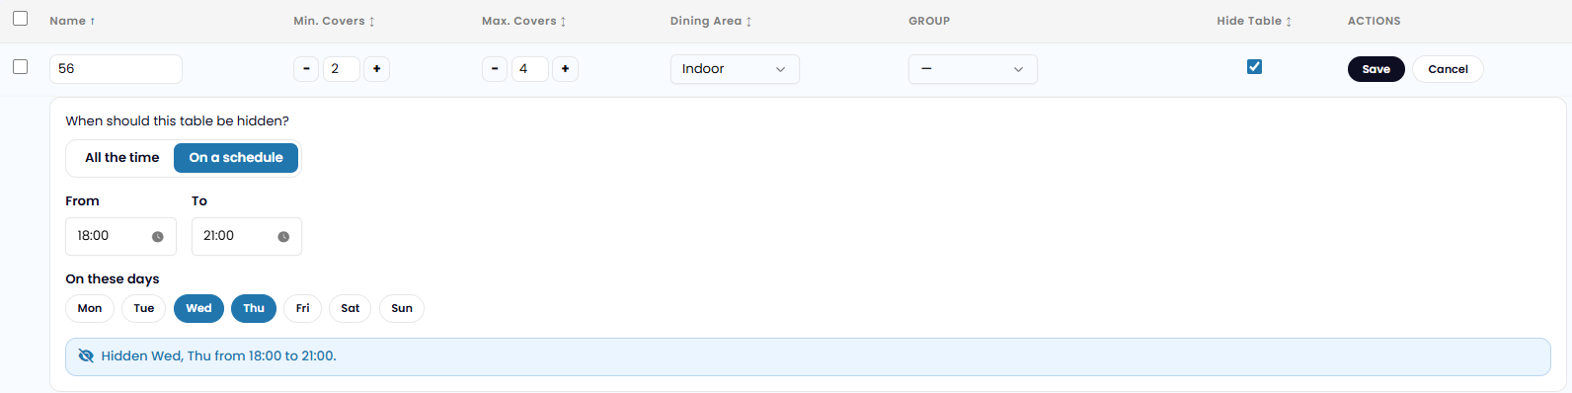Increase Min. Covers with plus button
Viewport: 1572px width, 393px height.
(376, 69)
